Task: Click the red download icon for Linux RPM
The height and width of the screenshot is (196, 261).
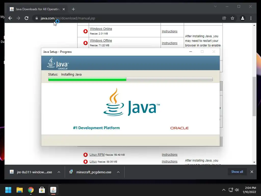Action: 85,155
